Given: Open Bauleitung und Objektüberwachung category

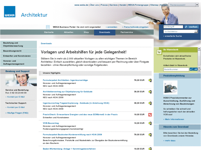Looking at the screenshot, I should tap(19, 44).
